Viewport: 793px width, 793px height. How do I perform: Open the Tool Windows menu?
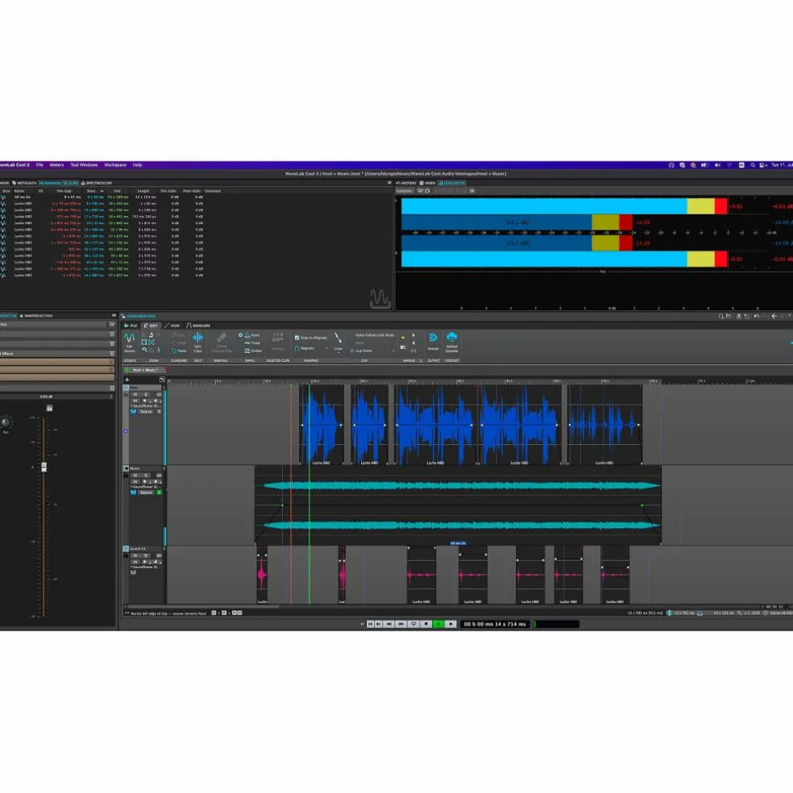(84, 165)
